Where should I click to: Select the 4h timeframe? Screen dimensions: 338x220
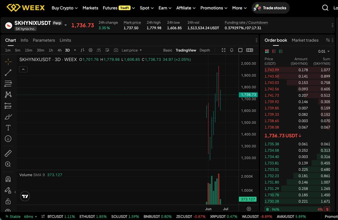[x=59, y=50]
